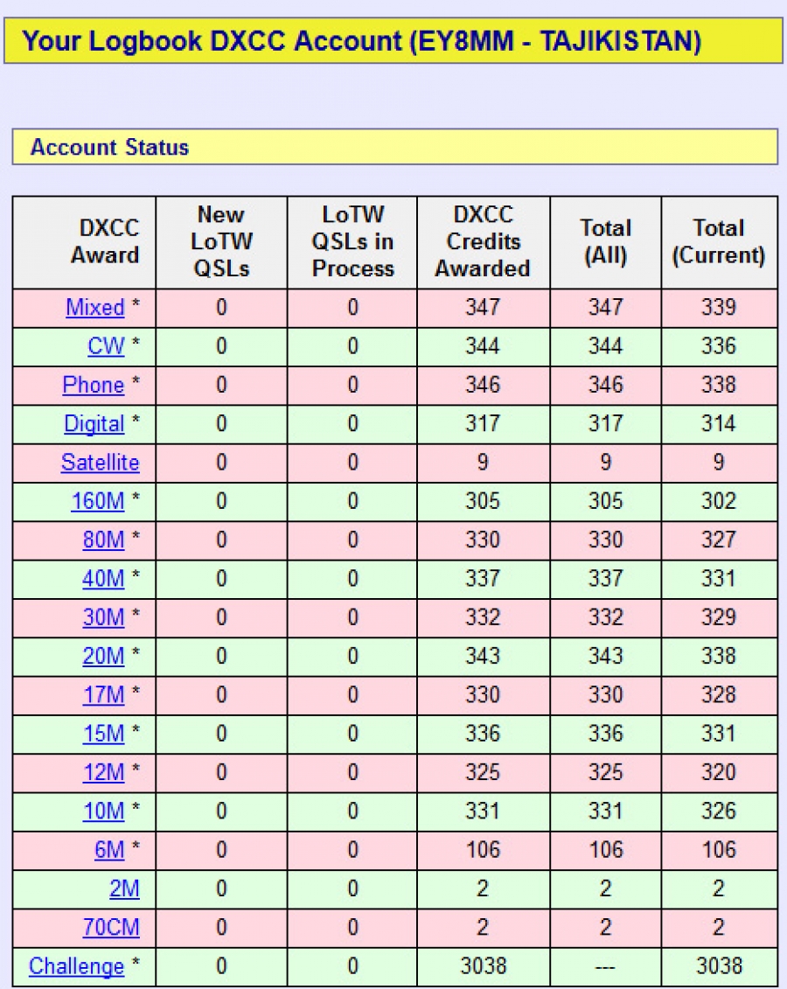
Task: Open the CW award link
Action: (106, 346)
